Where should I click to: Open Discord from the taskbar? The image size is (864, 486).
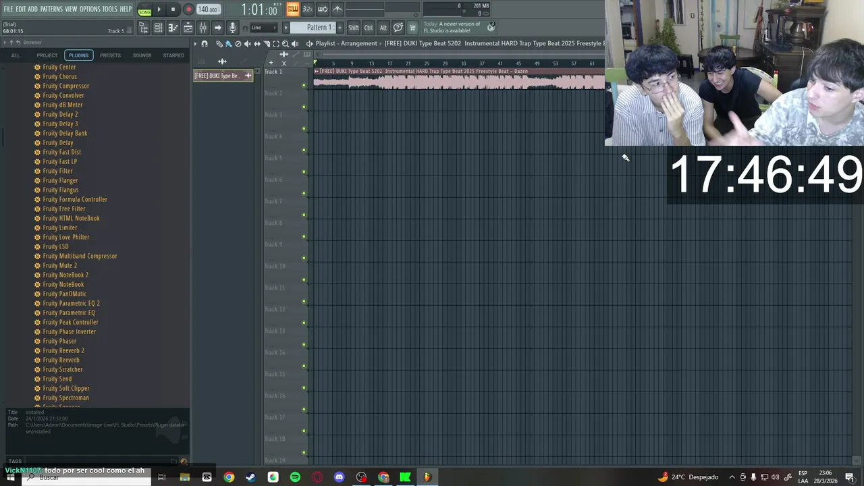click(339, 477)
